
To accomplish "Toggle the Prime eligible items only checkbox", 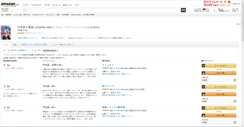I will tap(8, 50).
